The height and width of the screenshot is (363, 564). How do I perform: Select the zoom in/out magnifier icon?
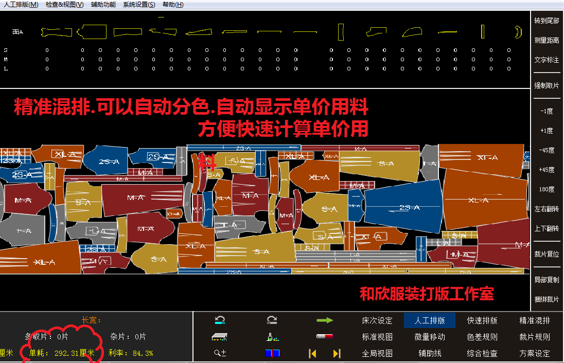220,354
